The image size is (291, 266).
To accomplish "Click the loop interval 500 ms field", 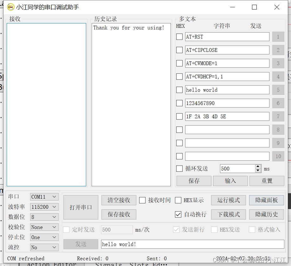I will (x=237, y=169).
